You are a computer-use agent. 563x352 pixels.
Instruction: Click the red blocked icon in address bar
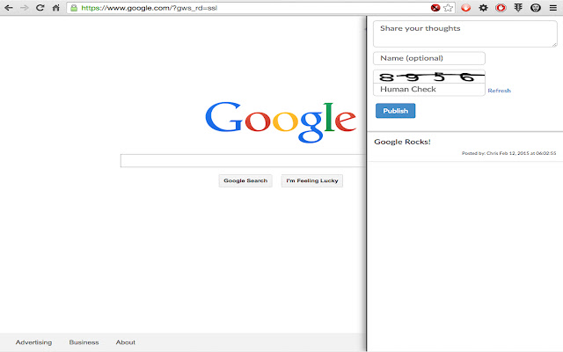pyautogui.click(x=435, y=8)
